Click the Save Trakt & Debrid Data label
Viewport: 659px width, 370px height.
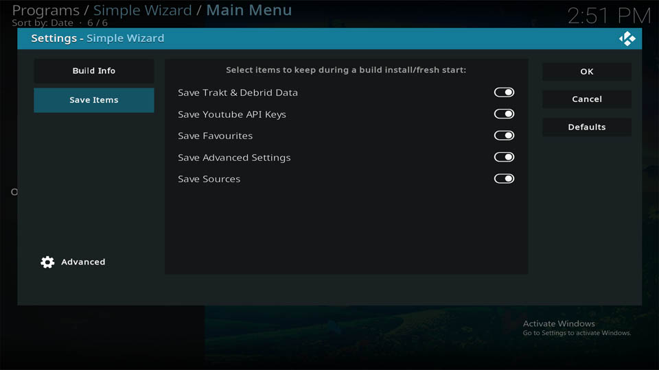238,92
